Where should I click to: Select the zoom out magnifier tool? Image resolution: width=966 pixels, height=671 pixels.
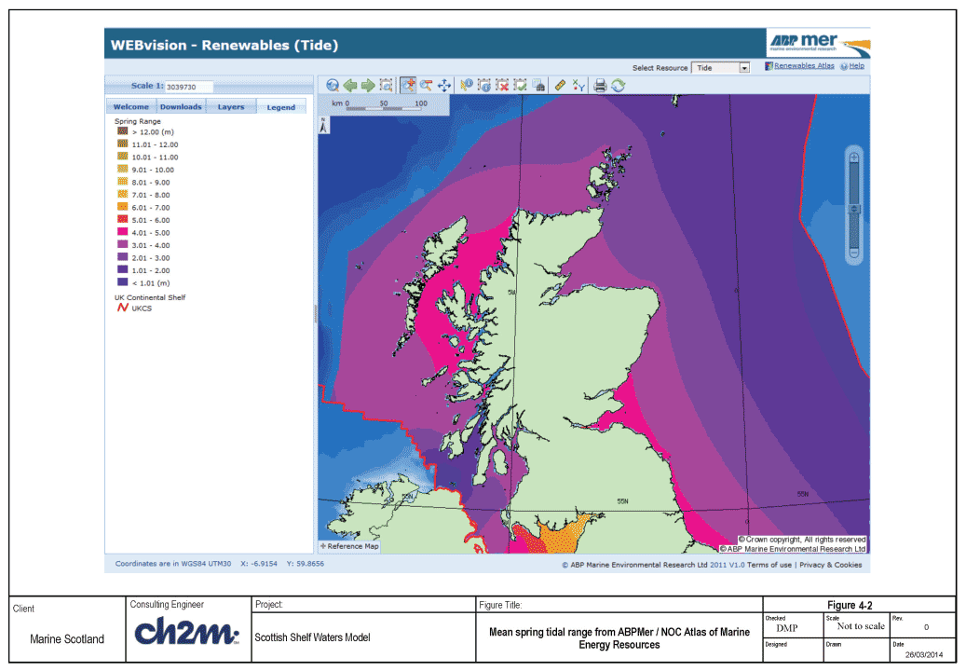[x=427, y=86]
